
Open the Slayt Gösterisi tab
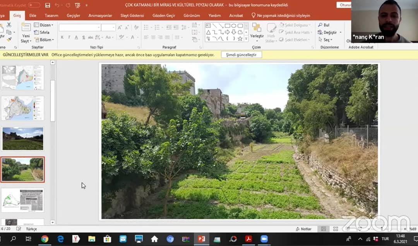click(132, 15)
